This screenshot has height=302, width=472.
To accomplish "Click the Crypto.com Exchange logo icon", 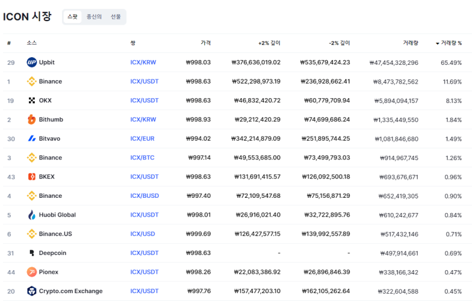I will pyautogui.click(x=32, y=291).
